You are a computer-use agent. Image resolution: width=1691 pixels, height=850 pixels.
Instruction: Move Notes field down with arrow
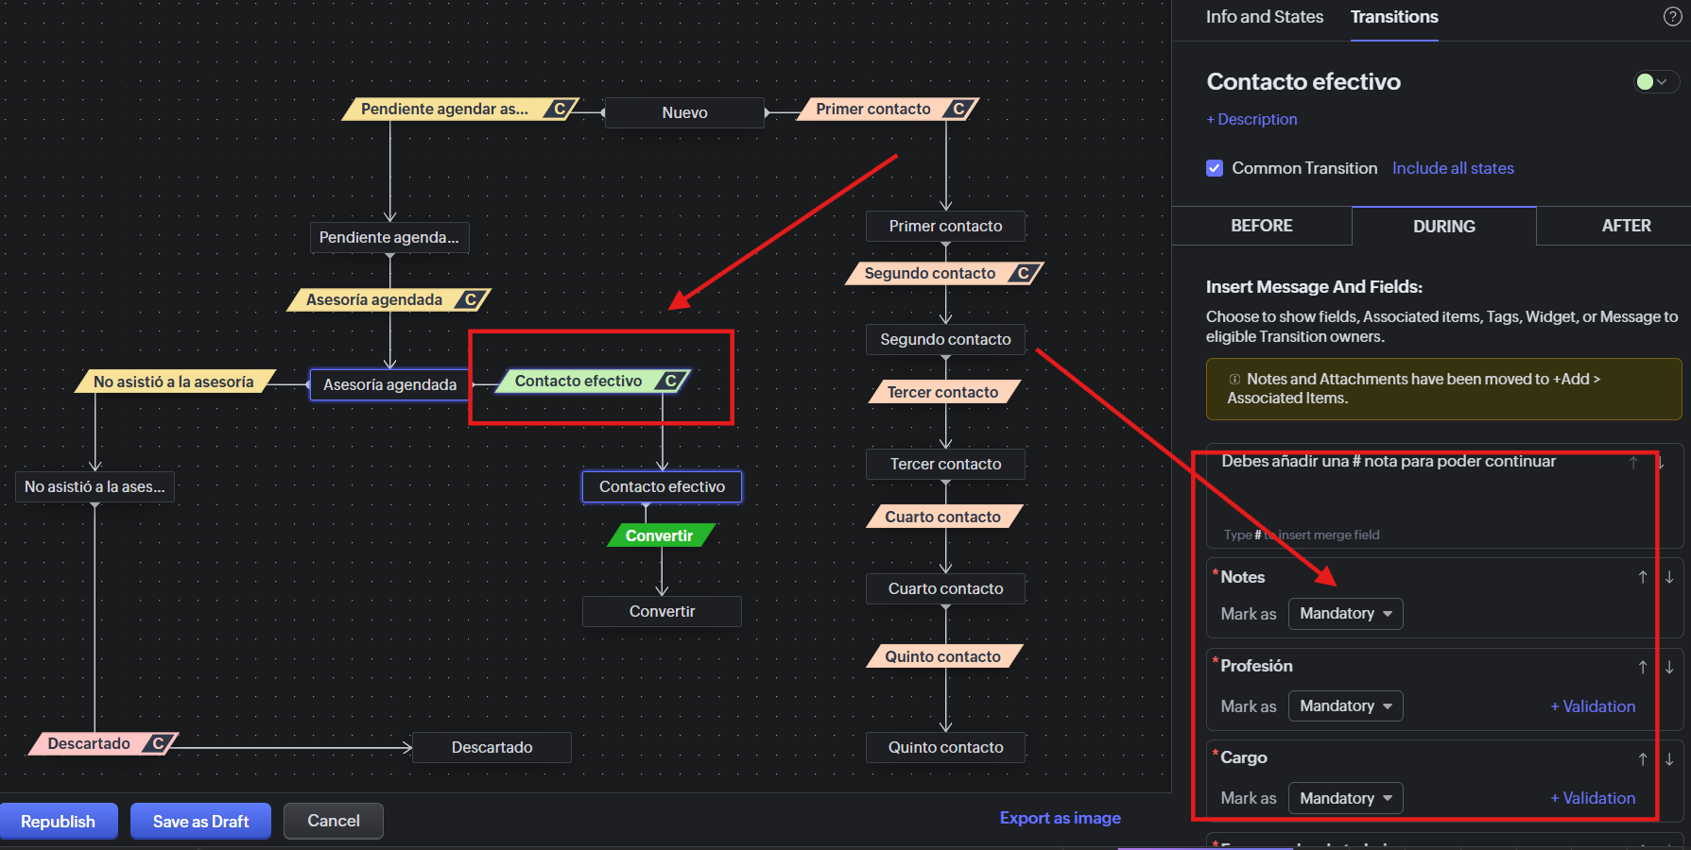pos(1669,577)
